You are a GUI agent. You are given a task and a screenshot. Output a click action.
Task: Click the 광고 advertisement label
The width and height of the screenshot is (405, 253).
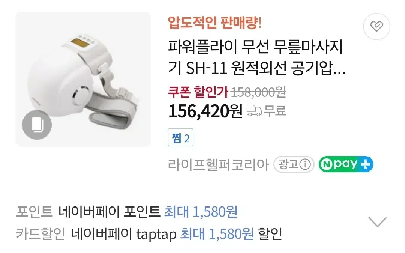[x=294, y=164]
